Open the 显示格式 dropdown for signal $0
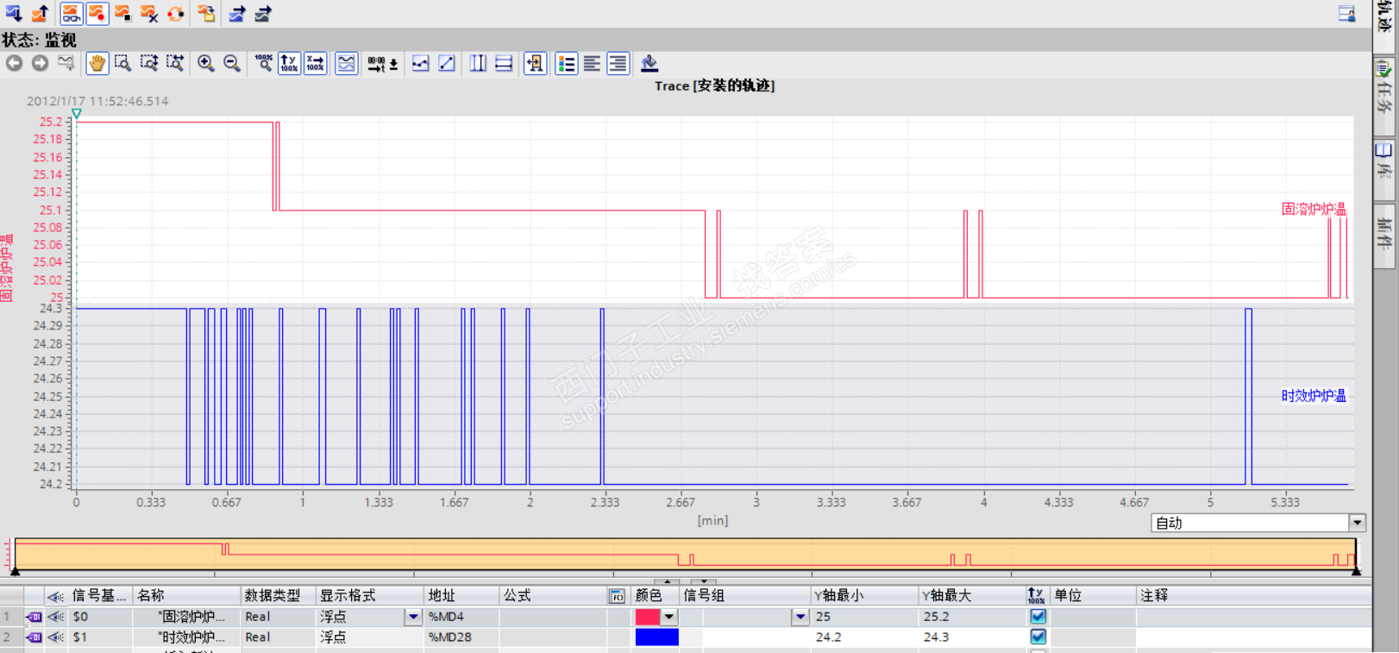Screen dimensions: 1399x653 (413, 617)
